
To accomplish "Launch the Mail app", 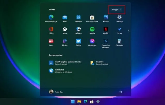I will point(65,19).
